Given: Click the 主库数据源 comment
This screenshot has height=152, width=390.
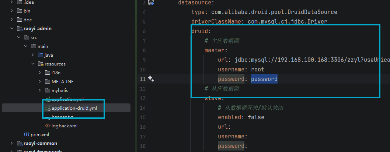Looking at the screenshot, I should point(222,41).
